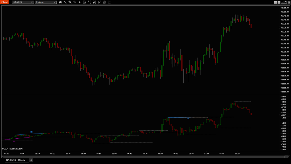Open the drawing tools pencil icon
The image size is (291, 164).
[65, 2]
